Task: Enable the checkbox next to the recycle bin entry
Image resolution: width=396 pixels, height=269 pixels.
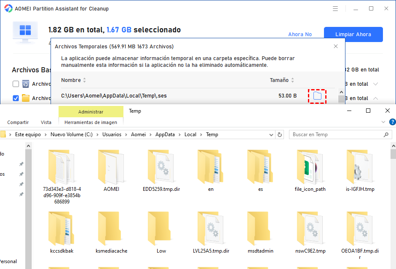Action: pyautogui.click(x=16, y=84)
